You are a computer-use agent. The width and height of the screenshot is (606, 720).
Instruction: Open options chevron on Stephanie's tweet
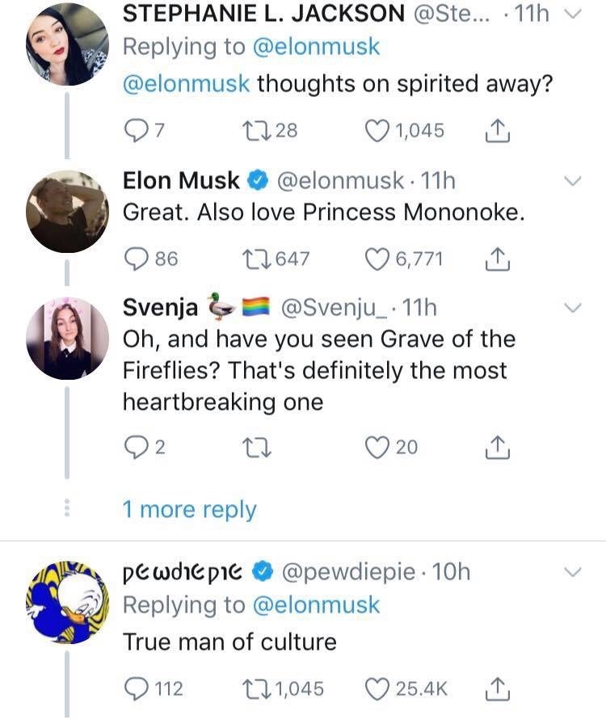click(573, 15)
